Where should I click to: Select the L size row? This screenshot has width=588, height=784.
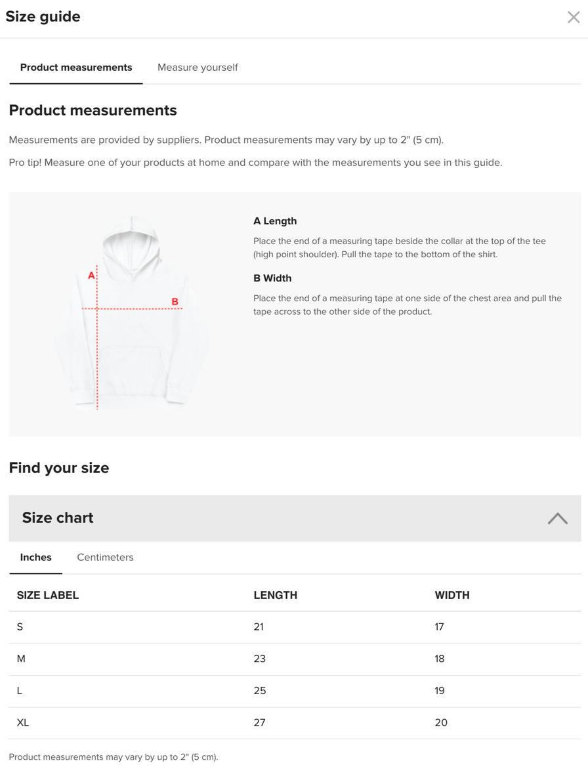pyautogui.click(x=295, y=691)
